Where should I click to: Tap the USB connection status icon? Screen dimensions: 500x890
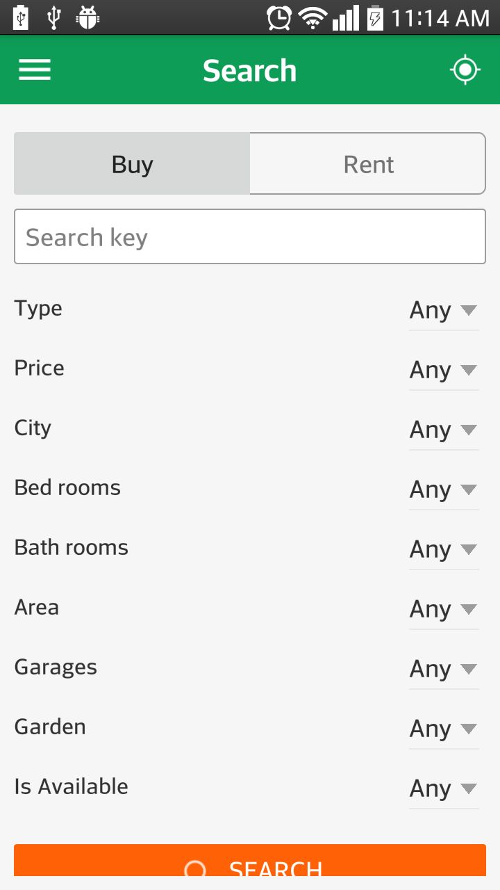click(53, 17)
